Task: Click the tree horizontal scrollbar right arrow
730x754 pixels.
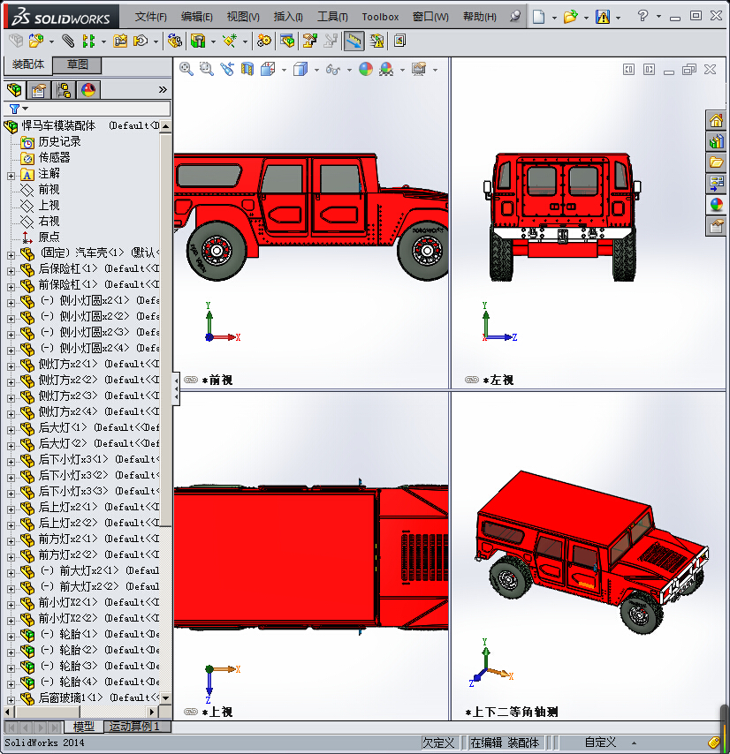Action: 152,712
